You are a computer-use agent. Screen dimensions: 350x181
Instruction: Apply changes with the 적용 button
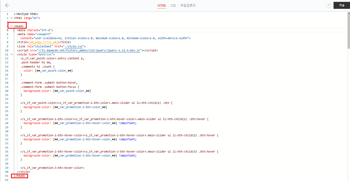point(342,5)
